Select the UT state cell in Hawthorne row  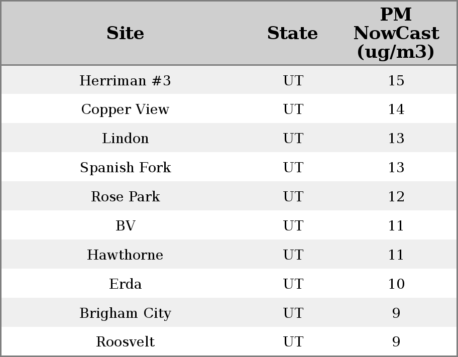click(293, 255)
